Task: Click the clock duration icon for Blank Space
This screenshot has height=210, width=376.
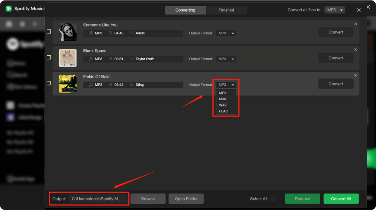Action: pos(110,59)
